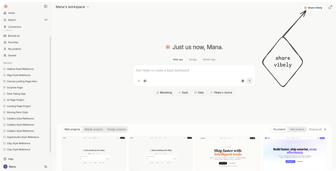
Task: Select the Mobile app tab
Action: pos(209,60)
